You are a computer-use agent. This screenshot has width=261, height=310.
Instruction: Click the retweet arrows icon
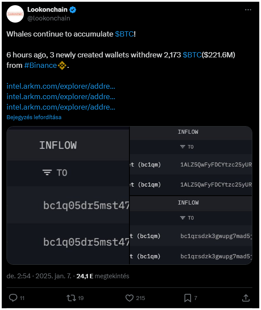pyautogui.click(x=71, y=298)
